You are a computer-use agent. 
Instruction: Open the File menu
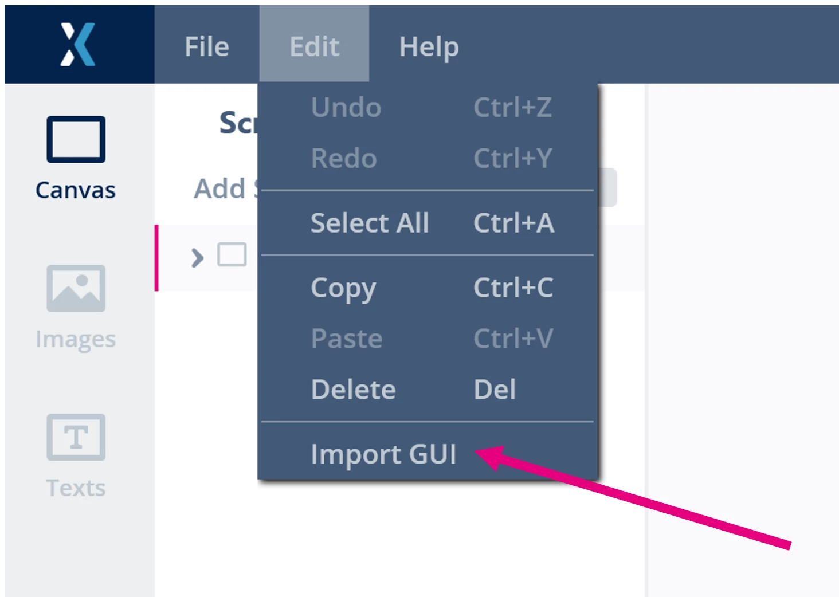(207, 46)
